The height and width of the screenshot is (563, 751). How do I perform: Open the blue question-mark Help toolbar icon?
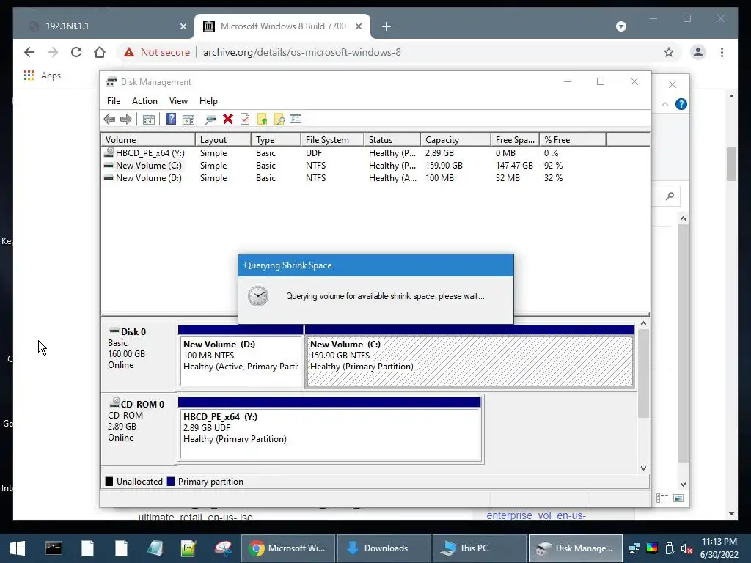(171, 119)
